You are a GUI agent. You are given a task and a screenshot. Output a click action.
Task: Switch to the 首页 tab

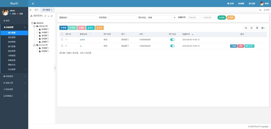(x=36, y=10)
